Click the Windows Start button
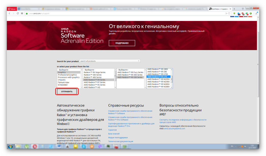Screen dimensions: 266x156 [x=10, y=147]
